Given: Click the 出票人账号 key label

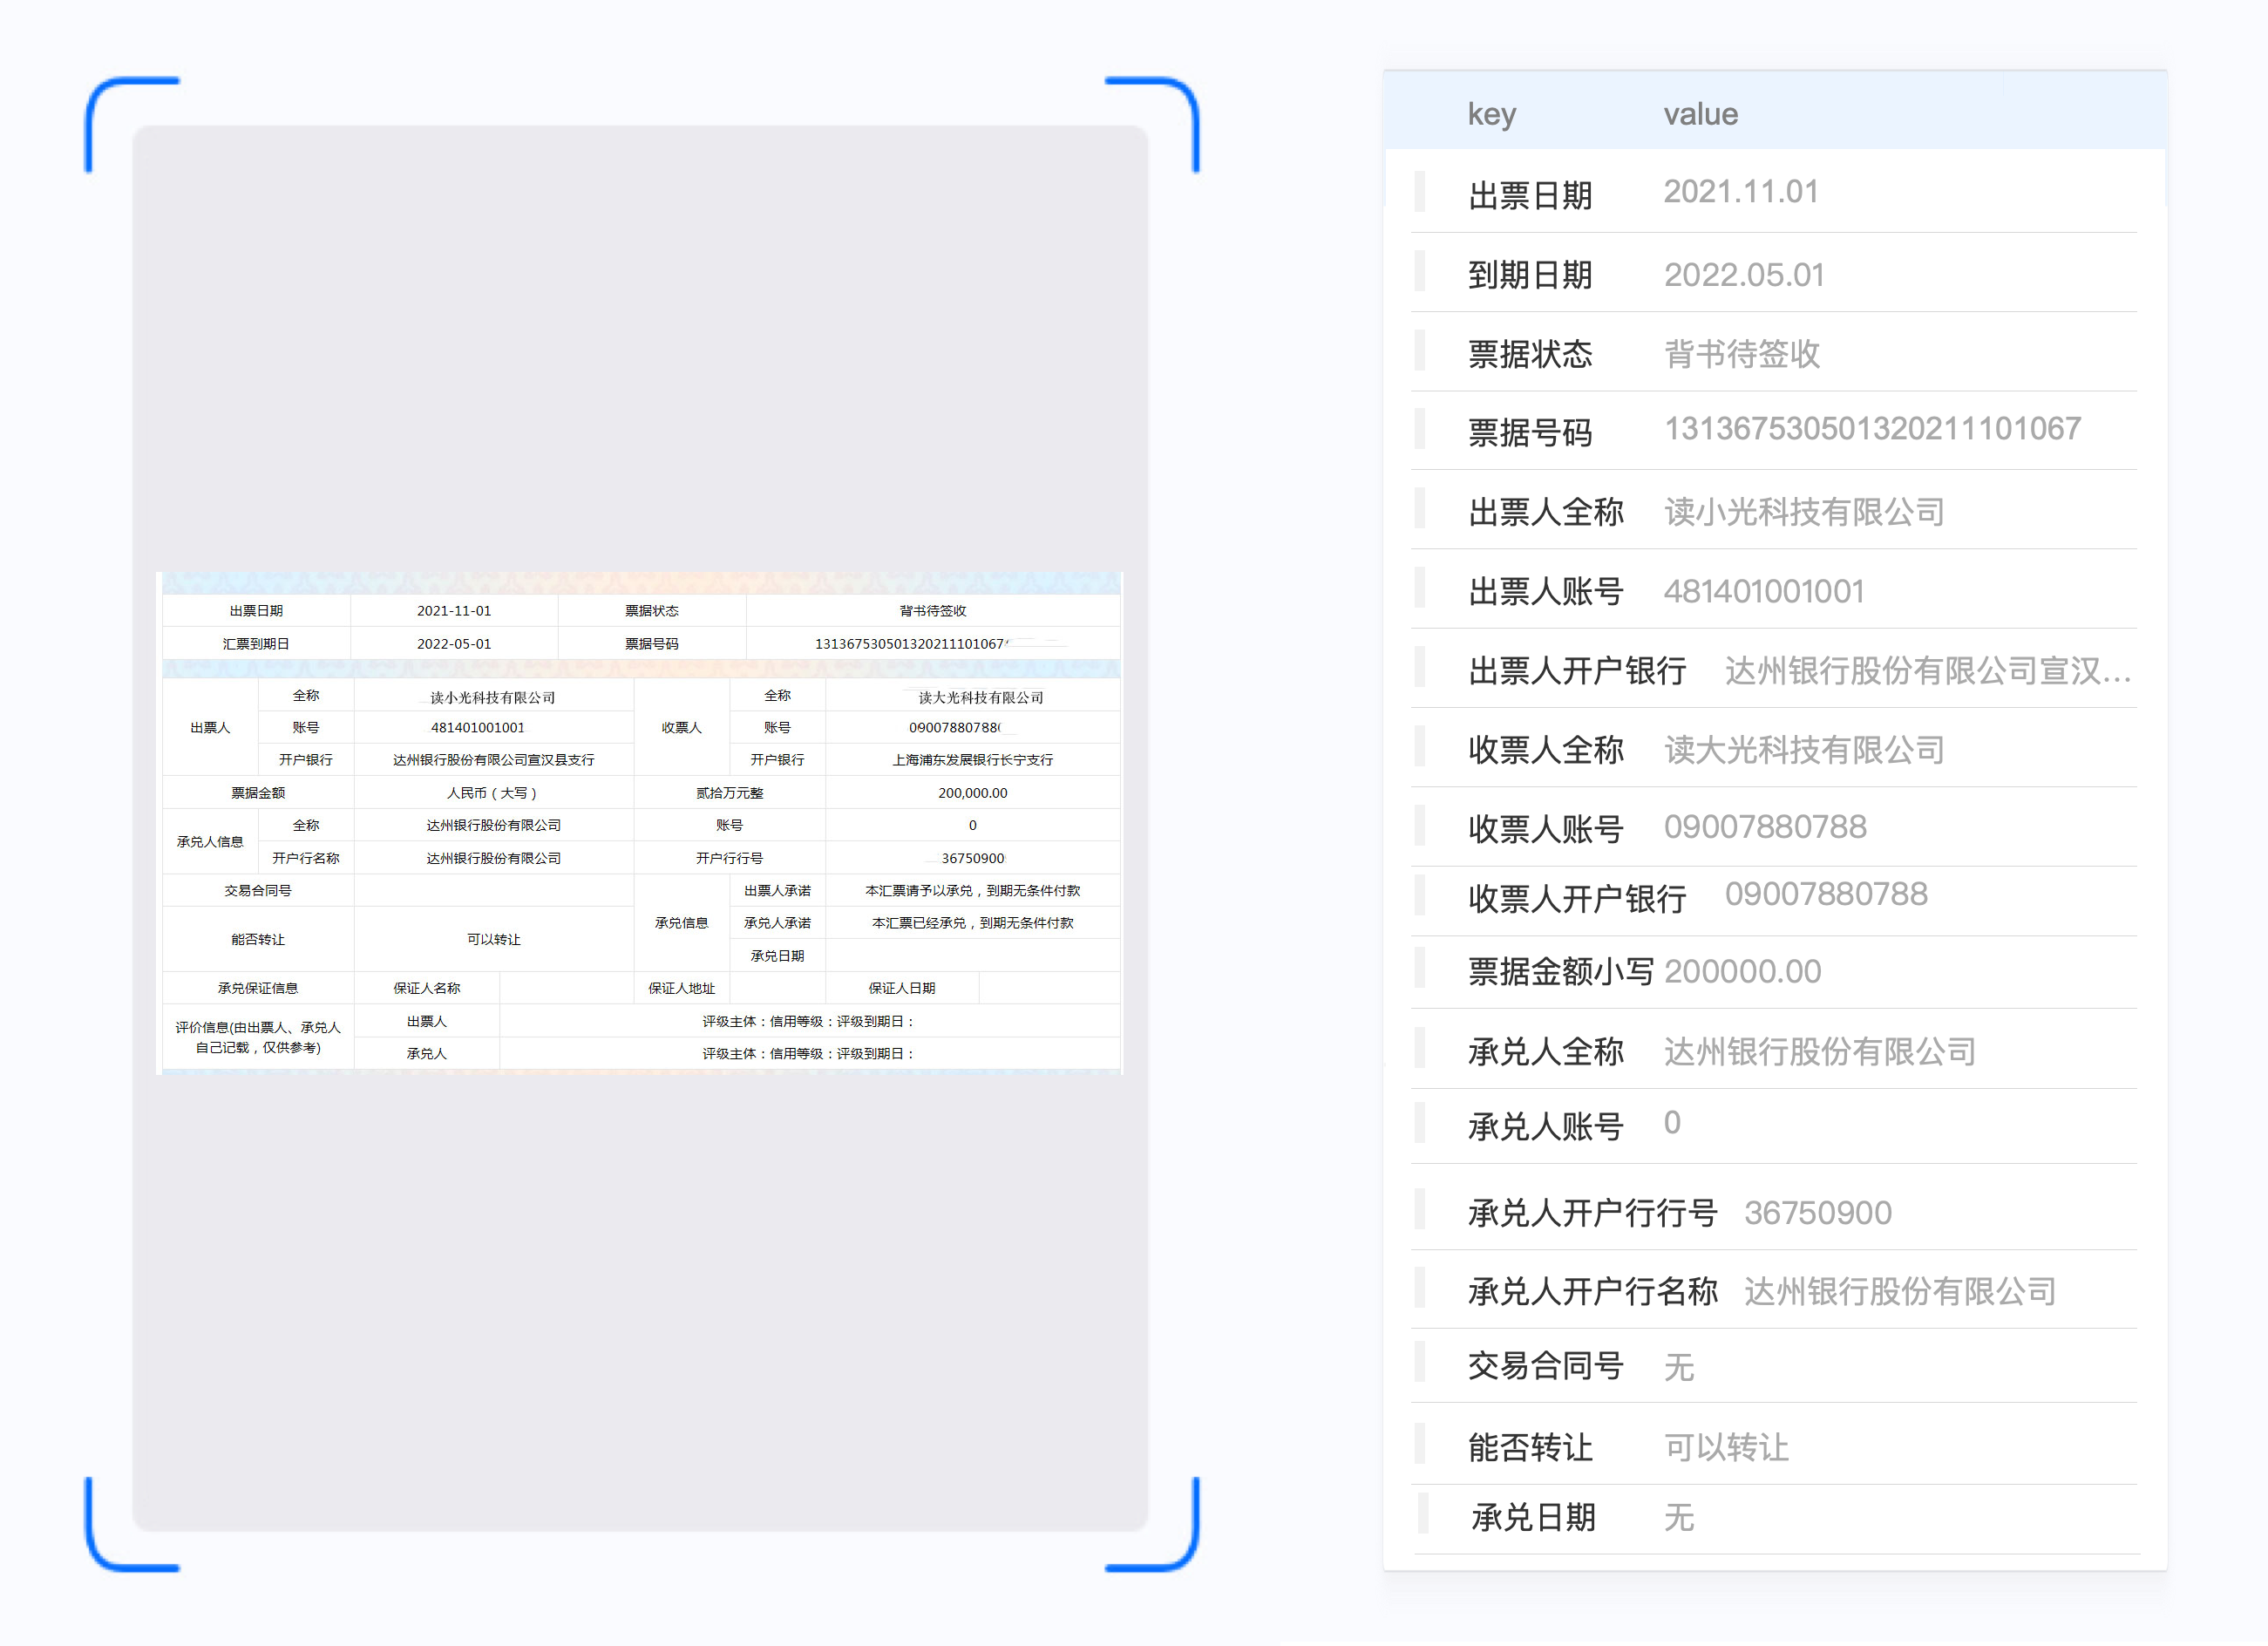Looking at the screenshot, I should (x=1546, y=592).
